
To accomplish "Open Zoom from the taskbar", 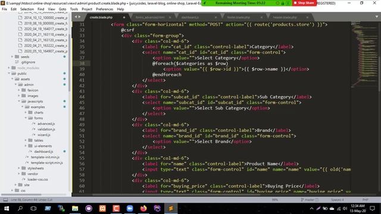I will tap(130, 209).
